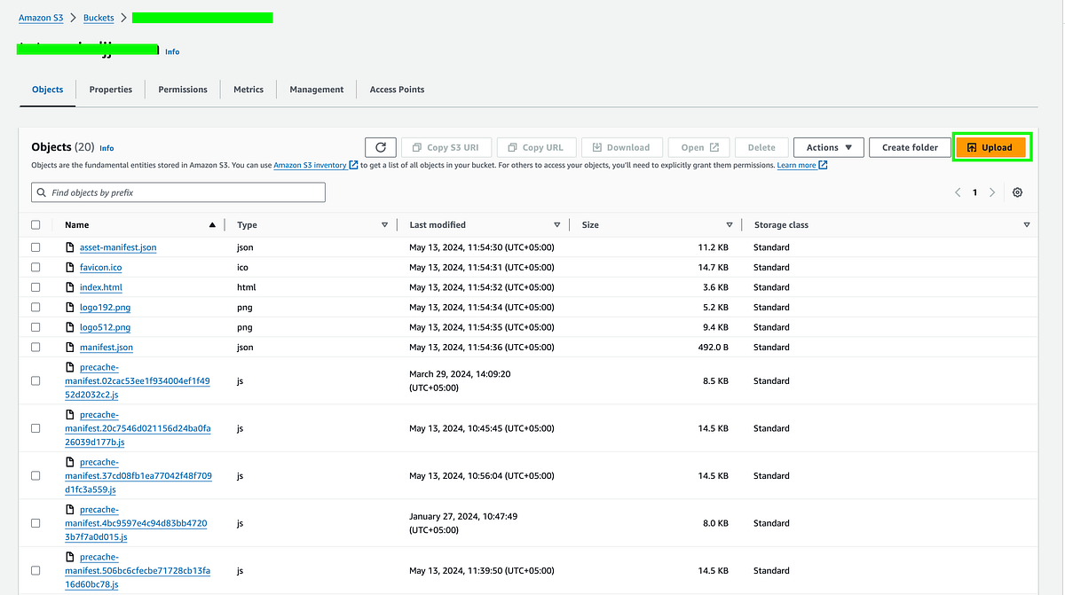Click the file icon beside manifest.json

click(70, 347)
